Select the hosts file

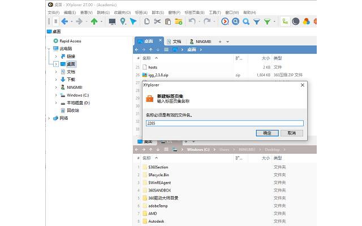pyautogui.click(x=153, y=67)
